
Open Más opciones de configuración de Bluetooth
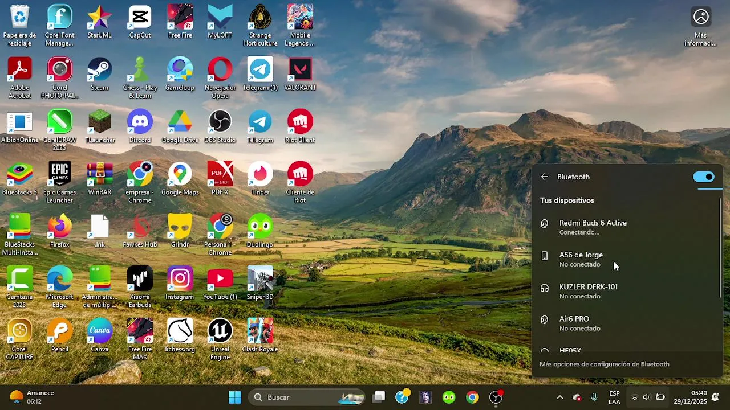click(x=605, y=364)
